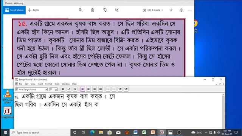Click Add to in Photos toolbar
This screenshot has height=136, width=242.
click(x=34, y=10)
